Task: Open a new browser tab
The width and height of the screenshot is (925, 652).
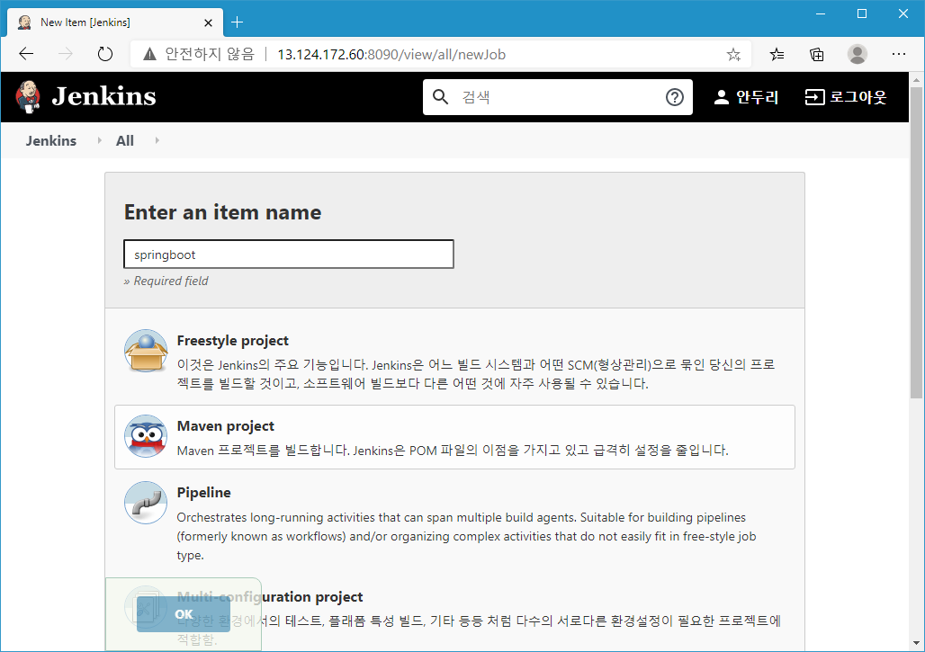Action: 238,22
